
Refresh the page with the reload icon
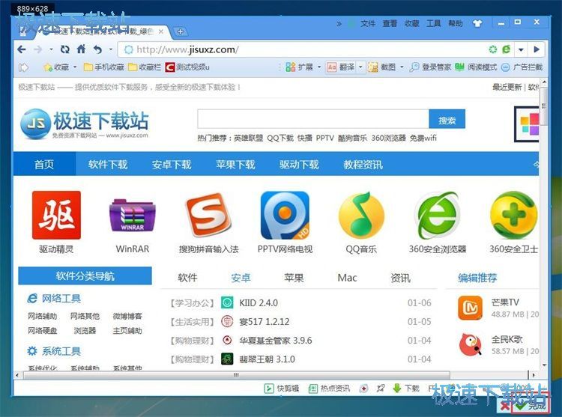(65, 49)
